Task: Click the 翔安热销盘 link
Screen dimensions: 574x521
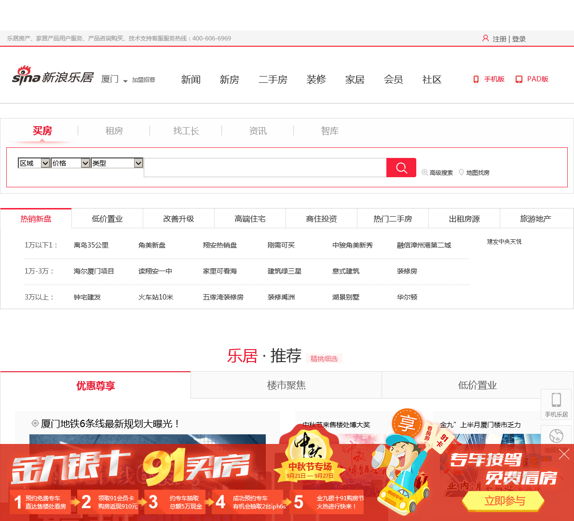Action: coord(219,245)
